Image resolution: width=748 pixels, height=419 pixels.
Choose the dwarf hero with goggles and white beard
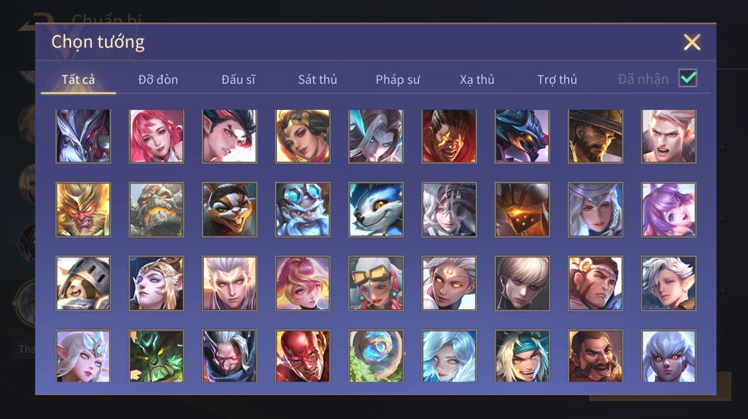303,209
